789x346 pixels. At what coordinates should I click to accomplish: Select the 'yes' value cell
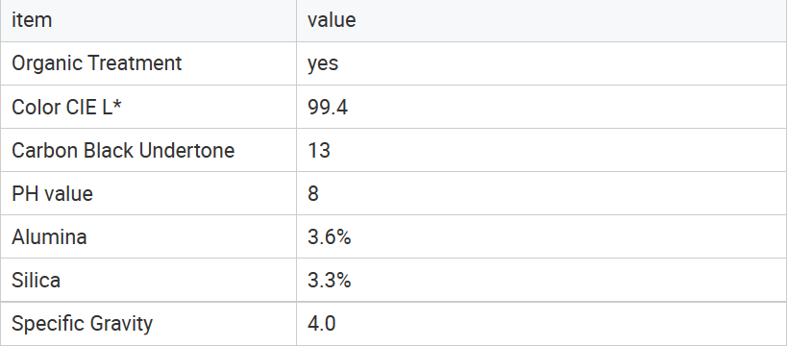(542, 63)
